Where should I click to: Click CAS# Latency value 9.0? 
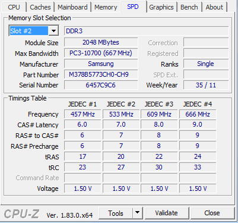click(198, 124)
